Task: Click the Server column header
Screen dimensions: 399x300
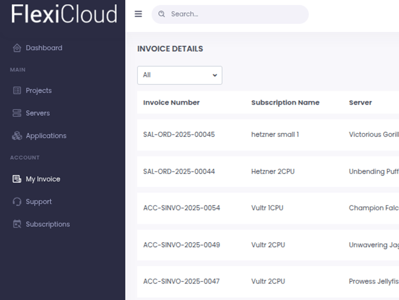Action: pyautogui.click(x=360, y=102)
